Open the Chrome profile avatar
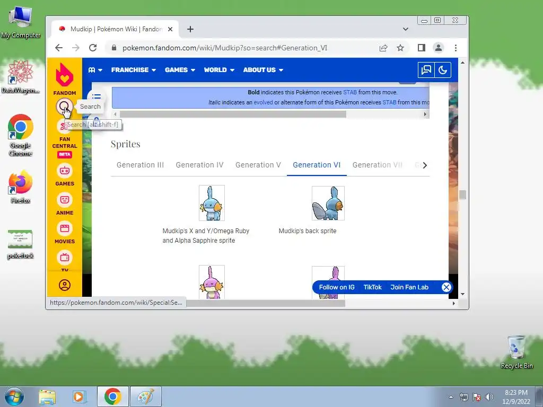543x407 pixels. point(439,48)
